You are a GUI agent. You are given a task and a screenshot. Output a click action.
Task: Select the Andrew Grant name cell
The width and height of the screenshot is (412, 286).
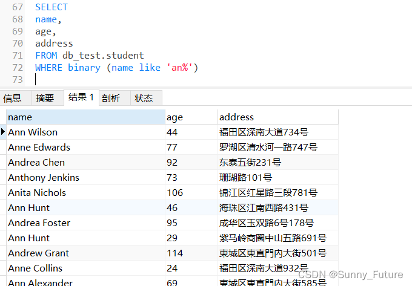tap(39, 253)
